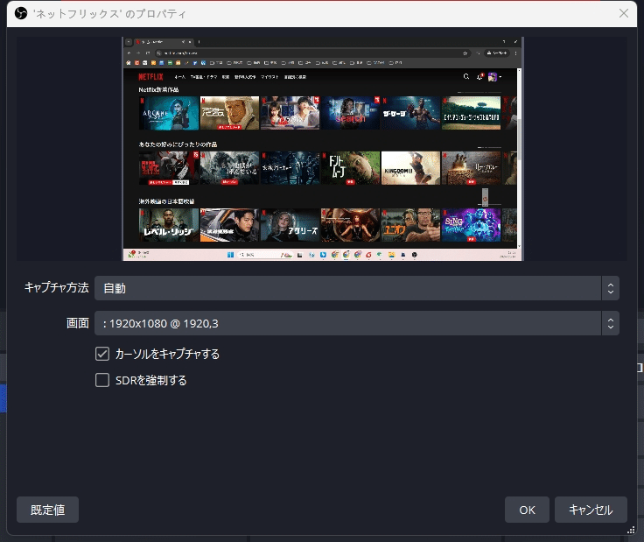Click the resize grip at dialog corner

(631, 530)
